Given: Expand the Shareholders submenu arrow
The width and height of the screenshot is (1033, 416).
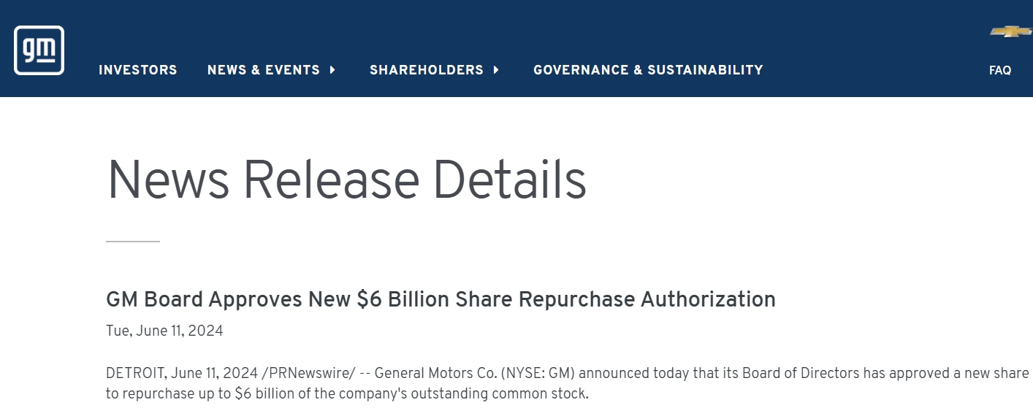Looking at the screenshot, I should (x=496, y=70).
